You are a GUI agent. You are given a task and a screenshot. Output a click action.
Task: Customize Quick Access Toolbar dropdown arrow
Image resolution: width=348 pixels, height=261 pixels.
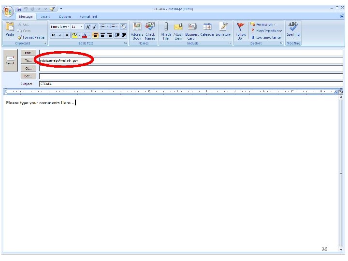coord(61,9)
